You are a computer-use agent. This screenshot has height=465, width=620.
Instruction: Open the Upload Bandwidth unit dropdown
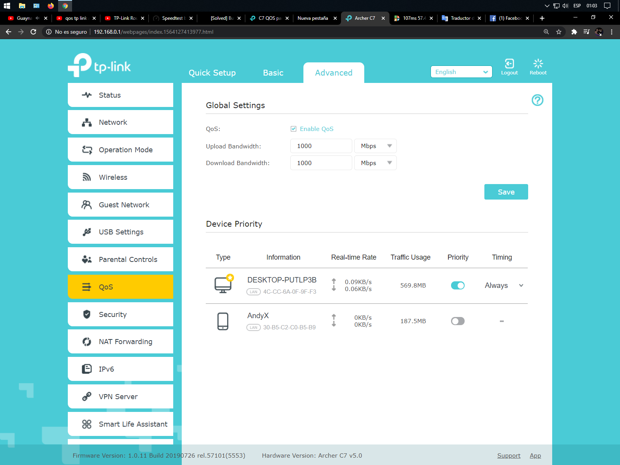375,146
